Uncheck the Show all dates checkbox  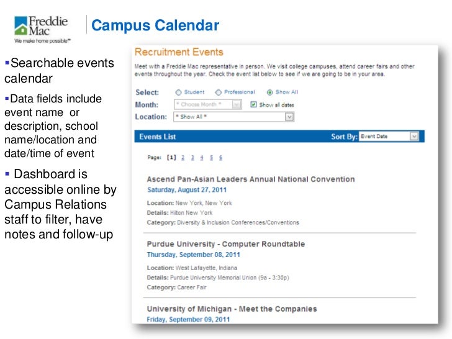(x=253, y=104)
